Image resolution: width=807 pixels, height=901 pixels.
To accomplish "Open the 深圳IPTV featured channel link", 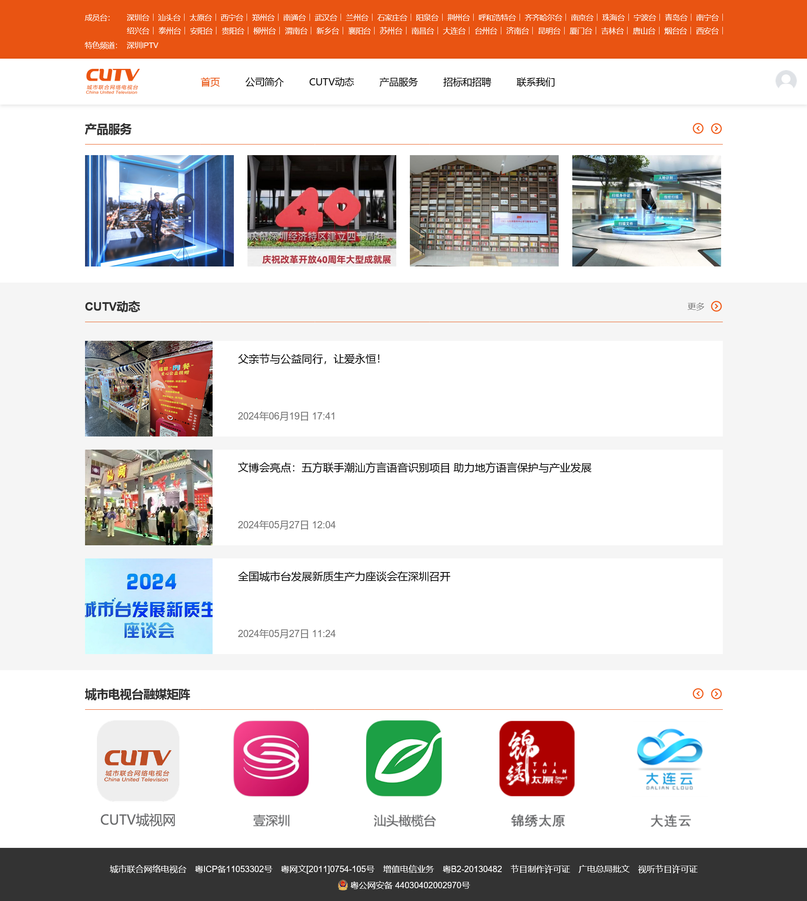I will coord(142,45).
